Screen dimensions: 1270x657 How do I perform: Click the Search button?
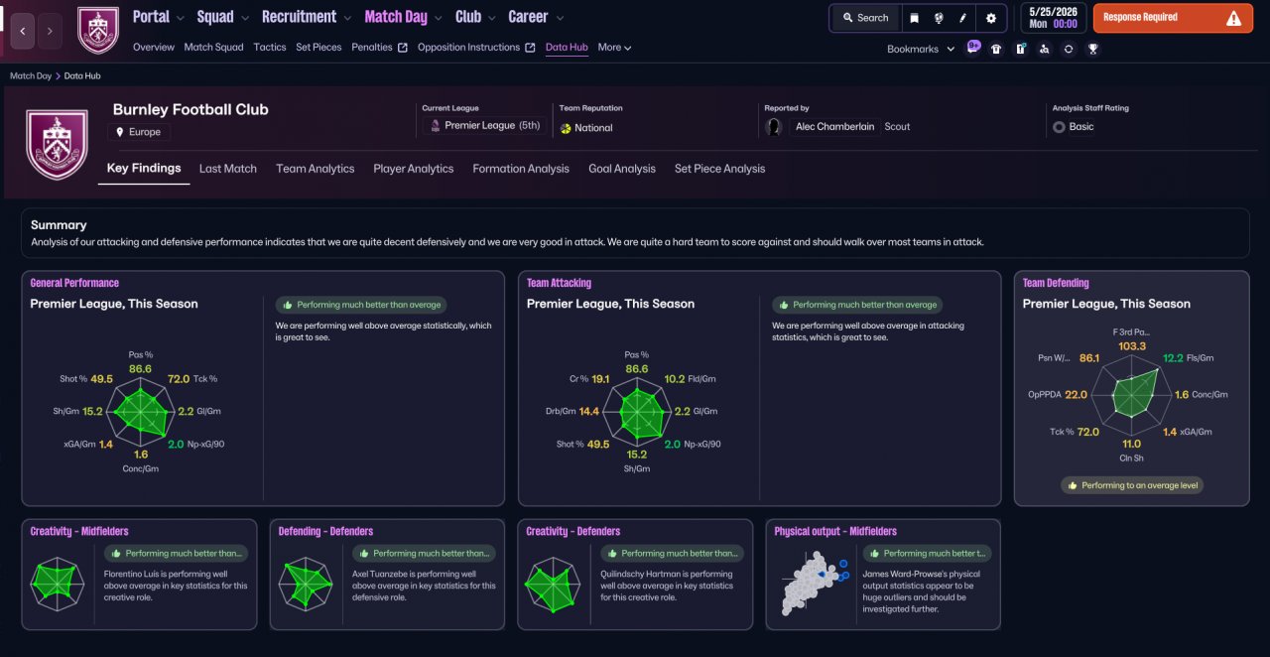pos(865,18)
